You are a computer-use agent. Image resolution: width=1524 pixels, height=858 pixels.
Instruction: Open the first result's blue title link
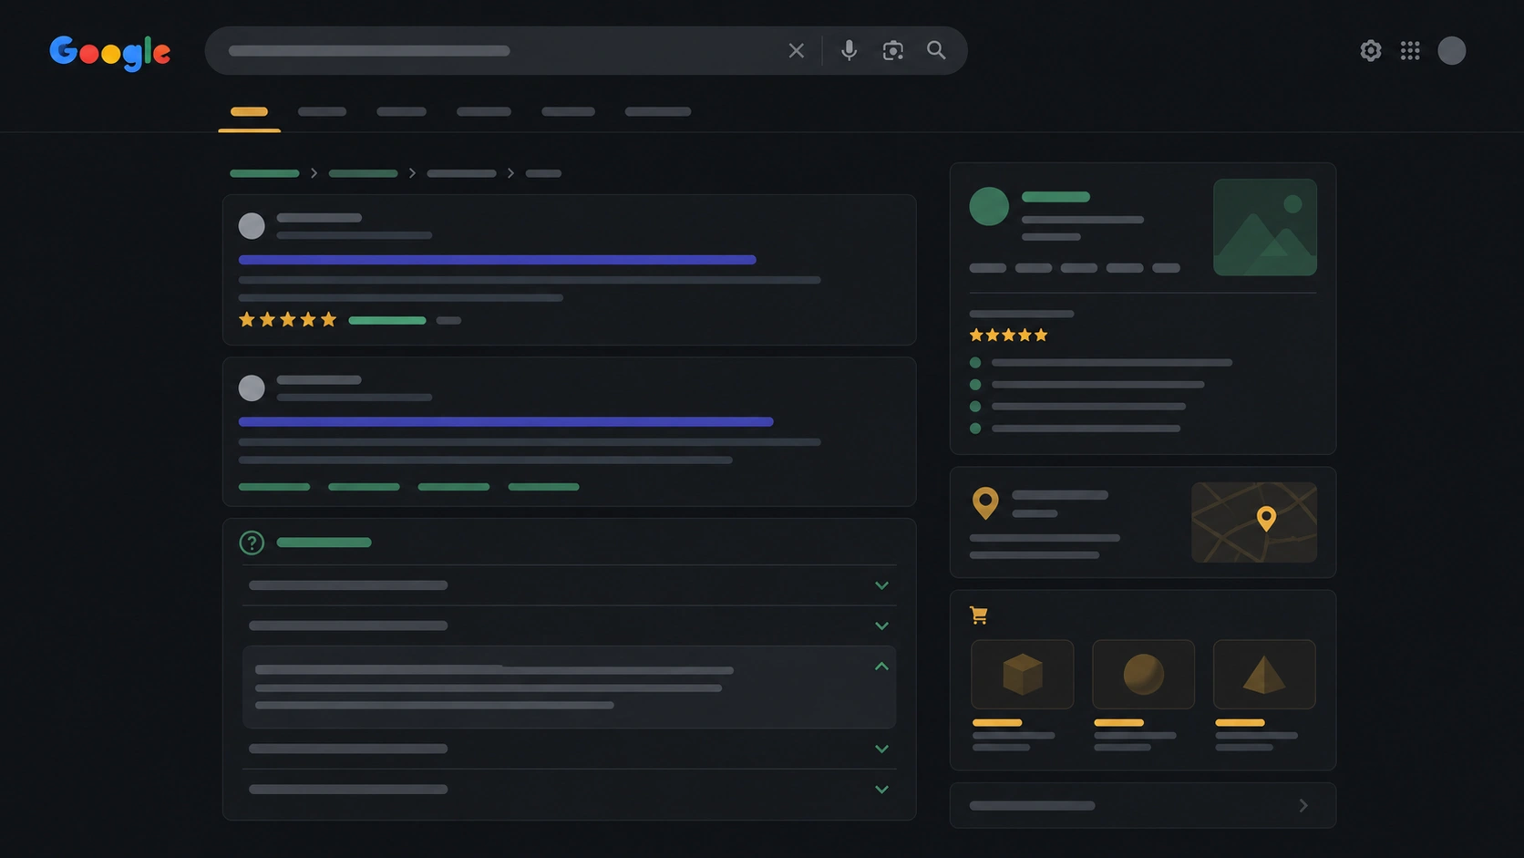[x=497, y=260]
